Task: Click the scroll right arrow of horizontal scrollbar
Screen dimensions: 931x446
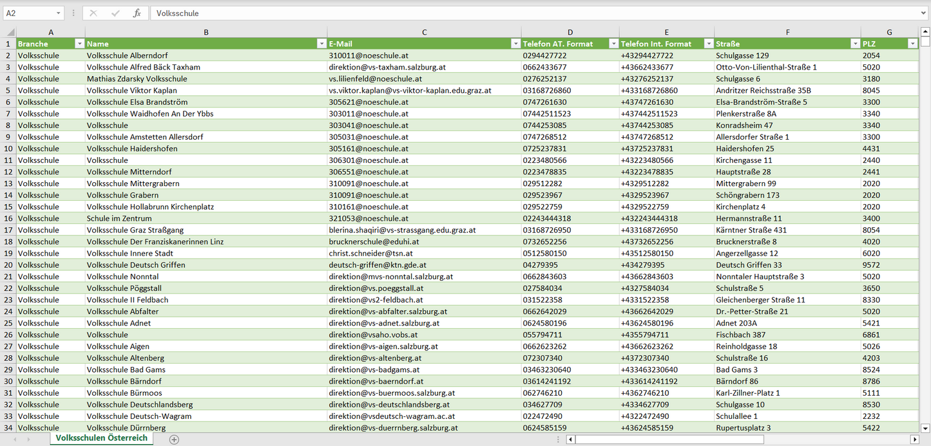Action: point(914,440)
